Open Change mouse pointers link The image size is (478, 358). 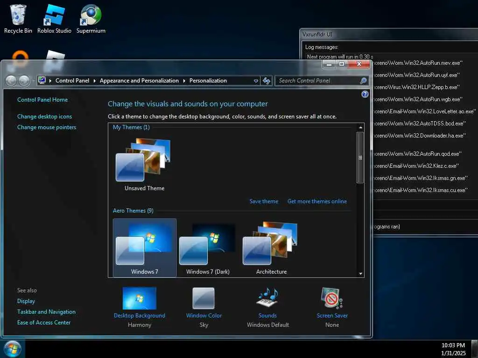pyautogui.click(x=47, y=127)
